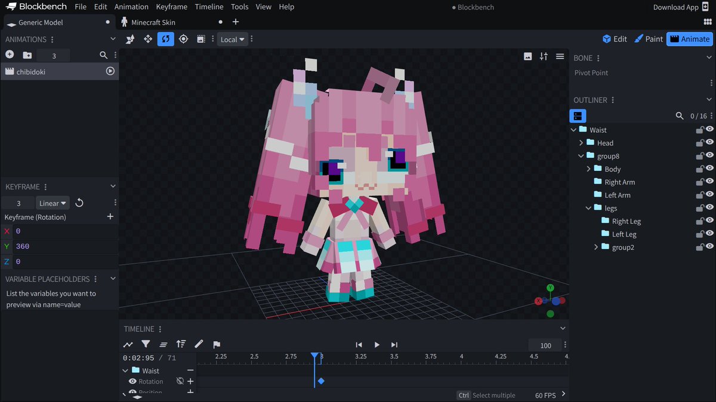The height and width of the screenshot is (402, 716).
Task: Click the import animation folder icon
Action: click(27, 55)
